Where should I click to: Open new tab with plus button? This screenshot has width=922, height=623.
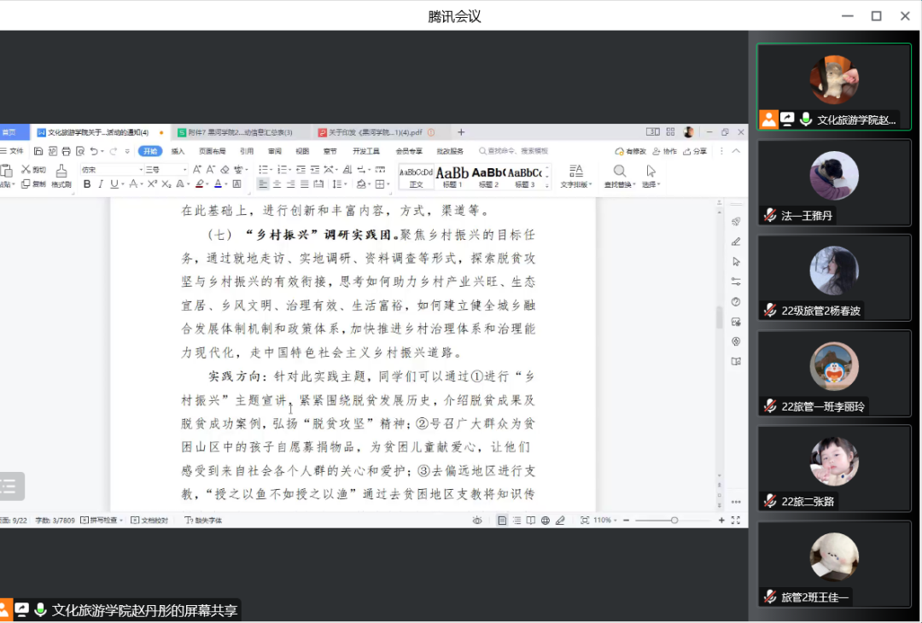pyautogui.click(x=461, y=132)
